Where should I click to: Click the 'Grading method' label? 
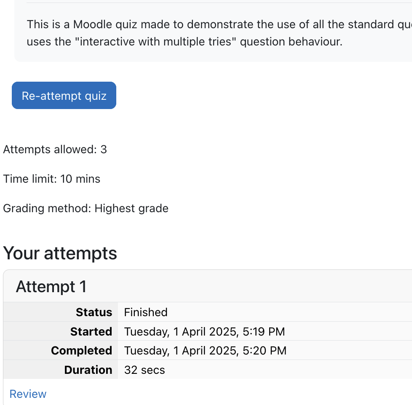[47, 208]
